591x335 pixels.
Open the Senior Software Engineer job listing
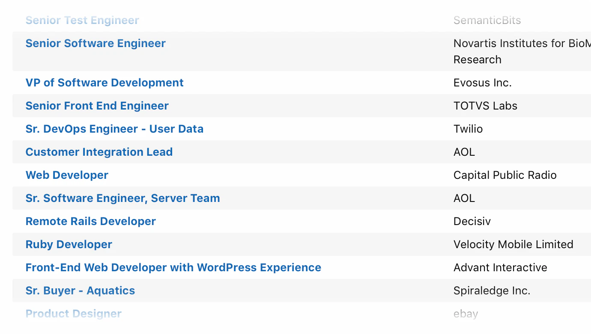tap(95, 43)
